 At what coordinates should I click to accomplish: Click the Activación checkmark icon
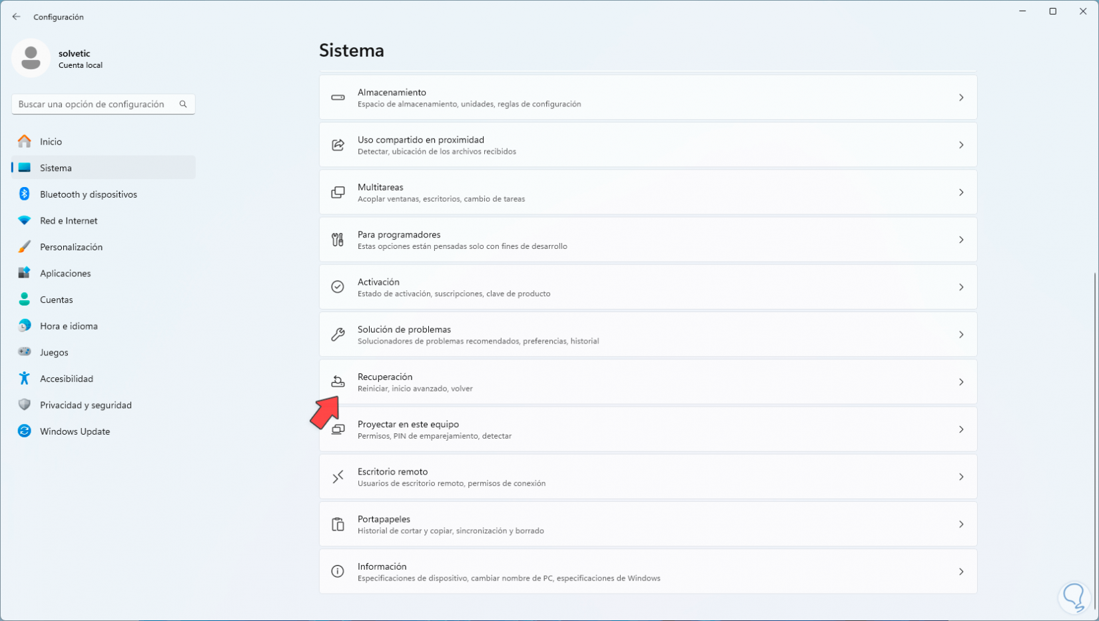(x=338, y=287)
